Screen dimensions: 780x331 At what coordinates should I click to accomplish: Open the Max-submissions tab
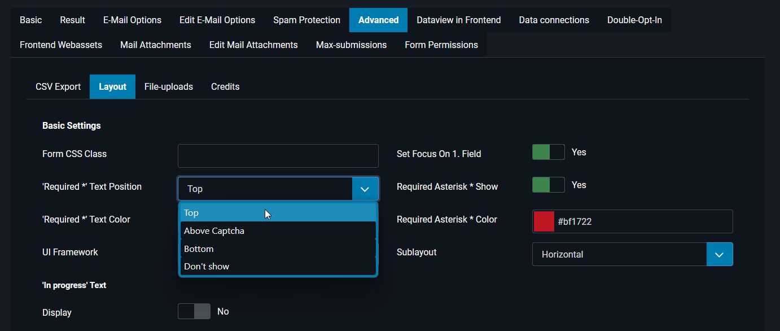tap(350, 45)
